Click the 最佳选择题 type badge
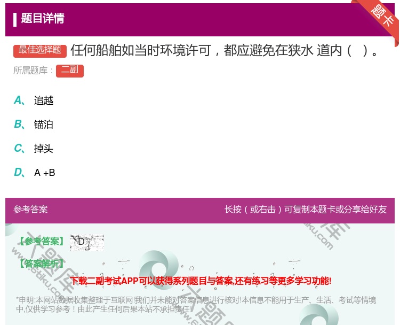This screenshot has width=400, height=325. click(40, 51)
